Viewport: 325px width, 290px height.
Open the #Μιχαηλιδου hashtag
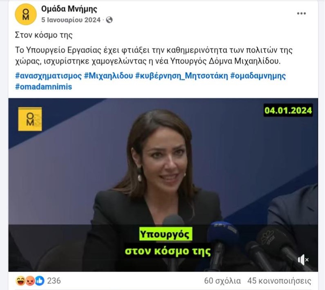(x=109, y=76)
